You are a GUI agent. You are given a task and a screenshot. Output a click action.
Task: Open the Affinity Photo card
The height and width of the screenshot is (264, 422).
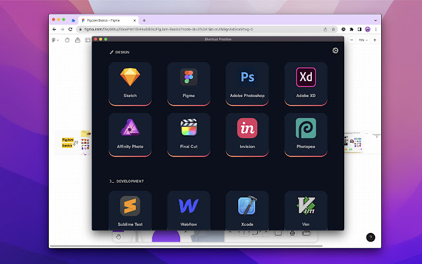tap(130, 135)
